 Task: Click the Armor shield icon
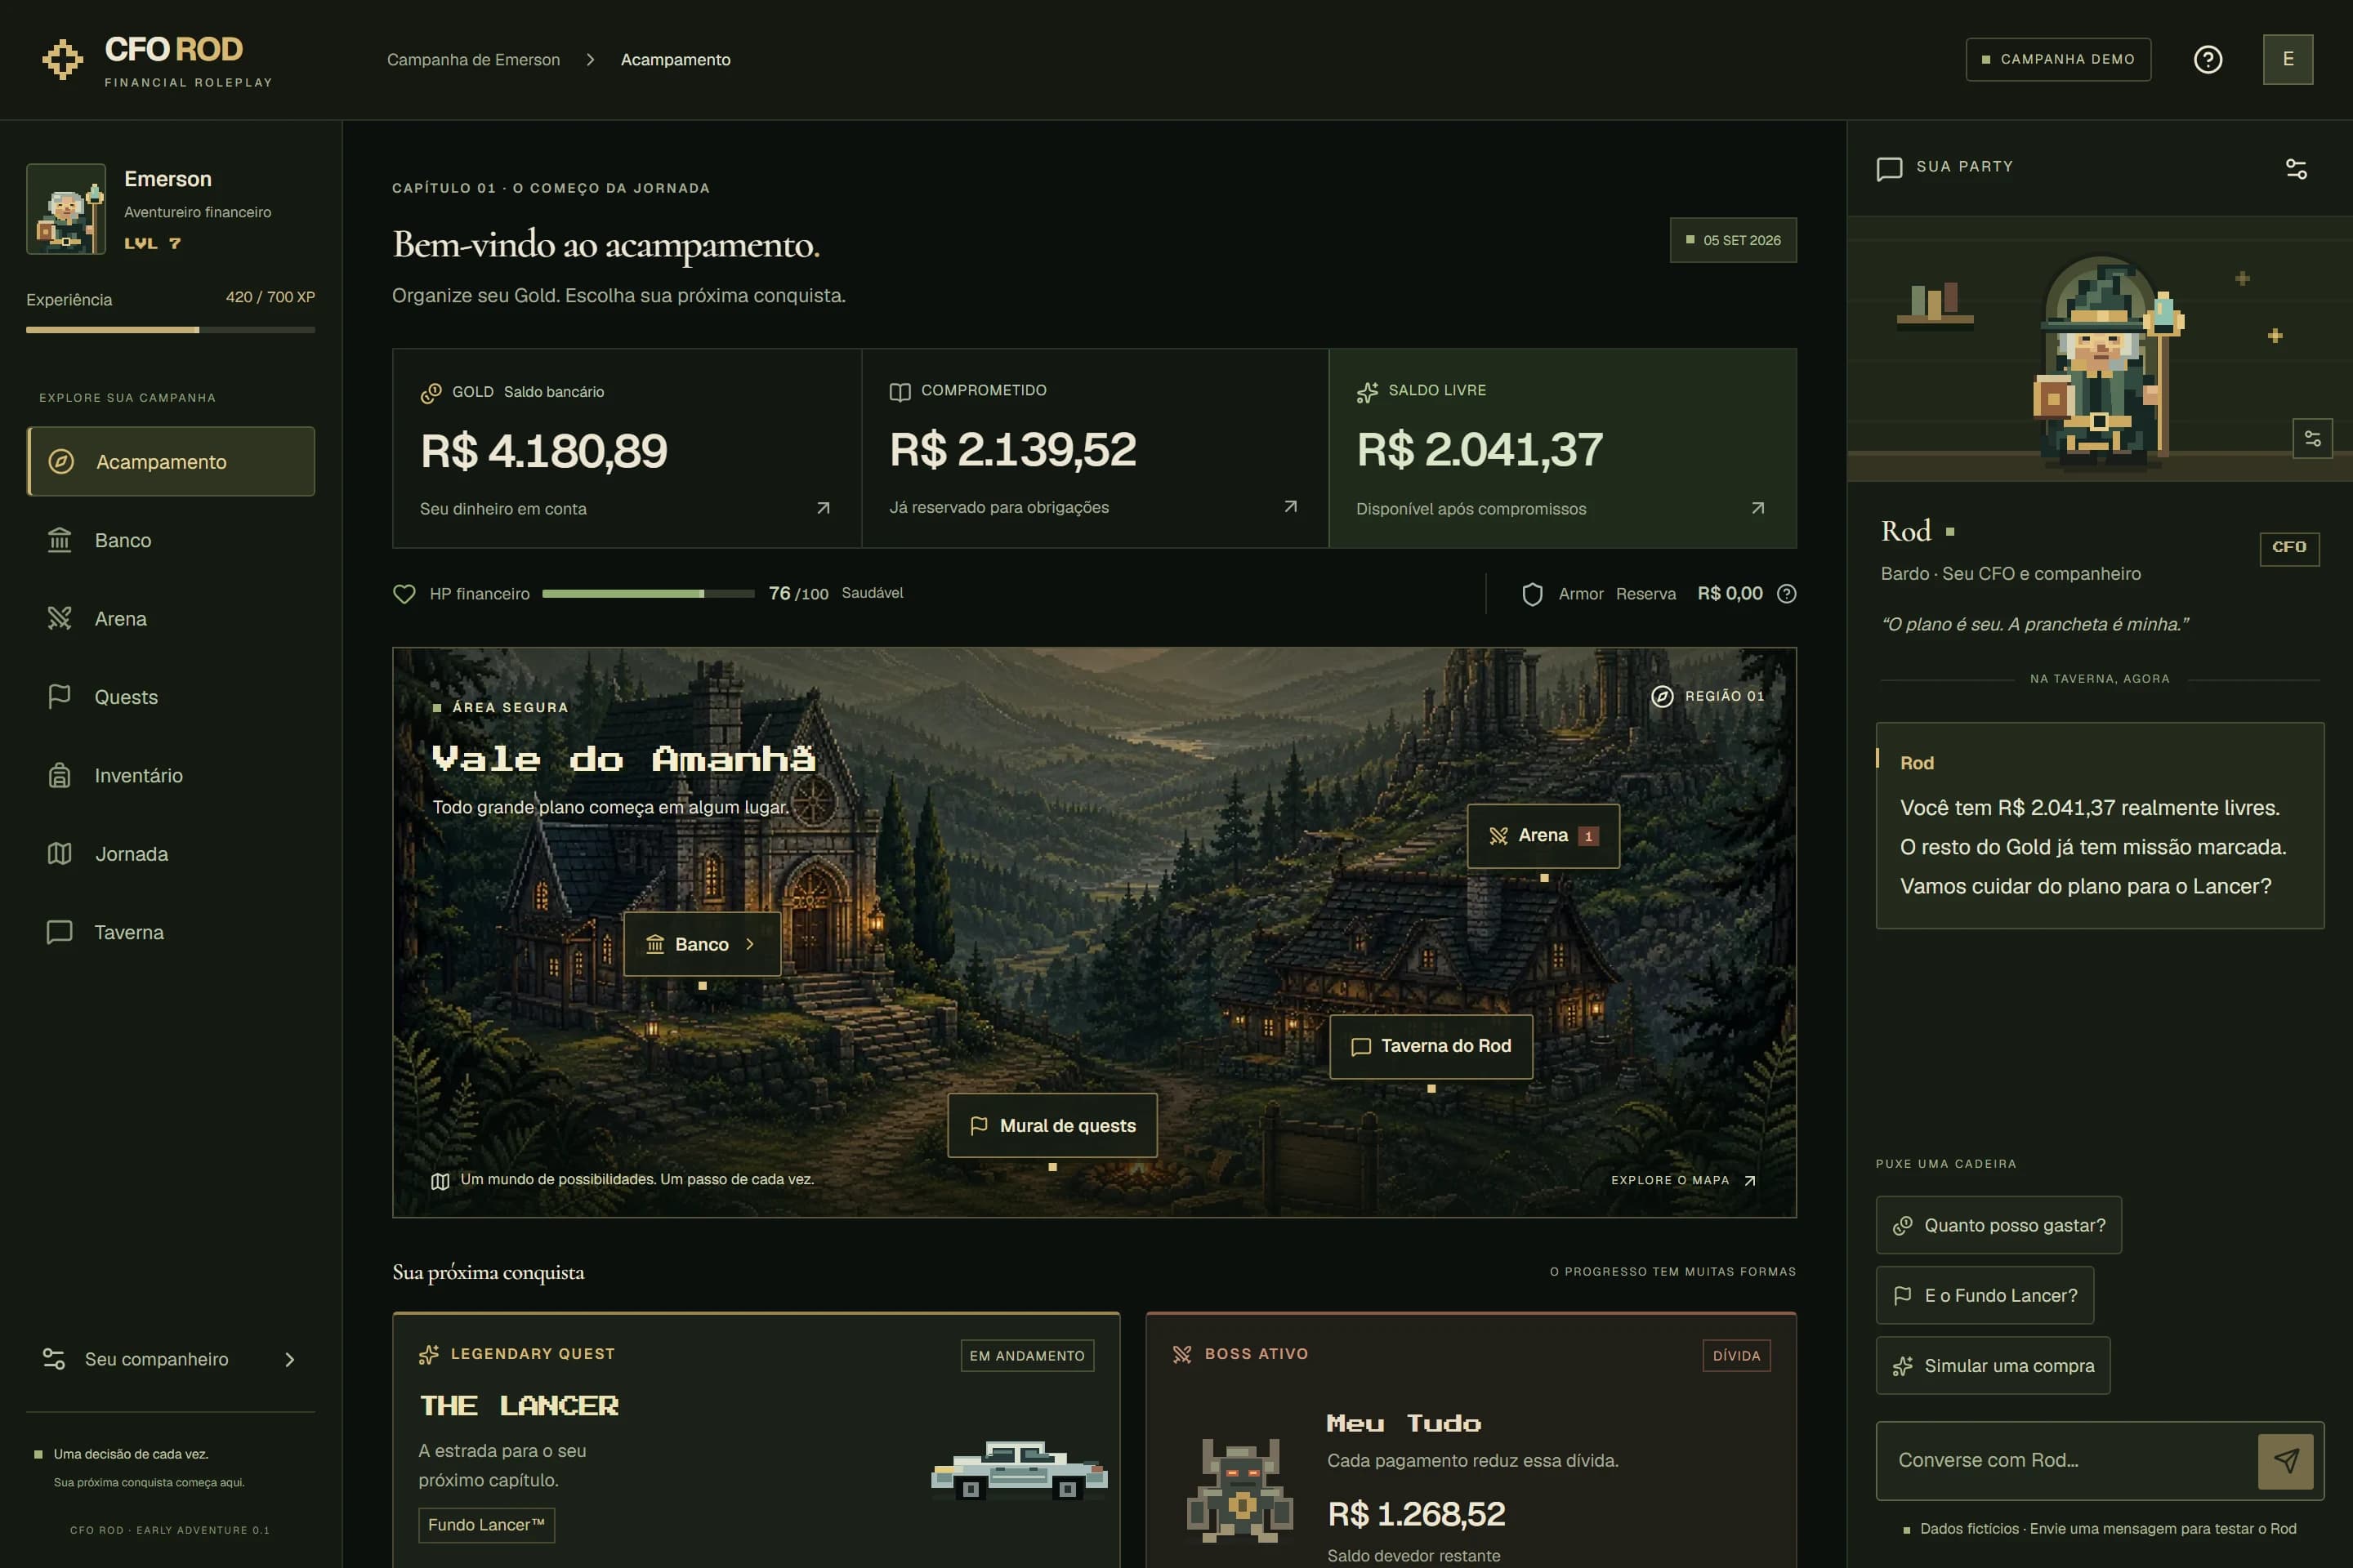[1532, 594]
